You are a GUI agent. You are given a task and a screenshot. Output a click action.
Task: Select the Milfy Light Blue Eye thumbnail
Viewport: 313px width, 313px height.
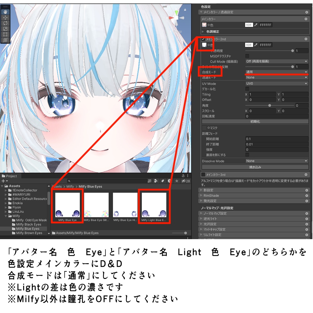pos(154,205)
